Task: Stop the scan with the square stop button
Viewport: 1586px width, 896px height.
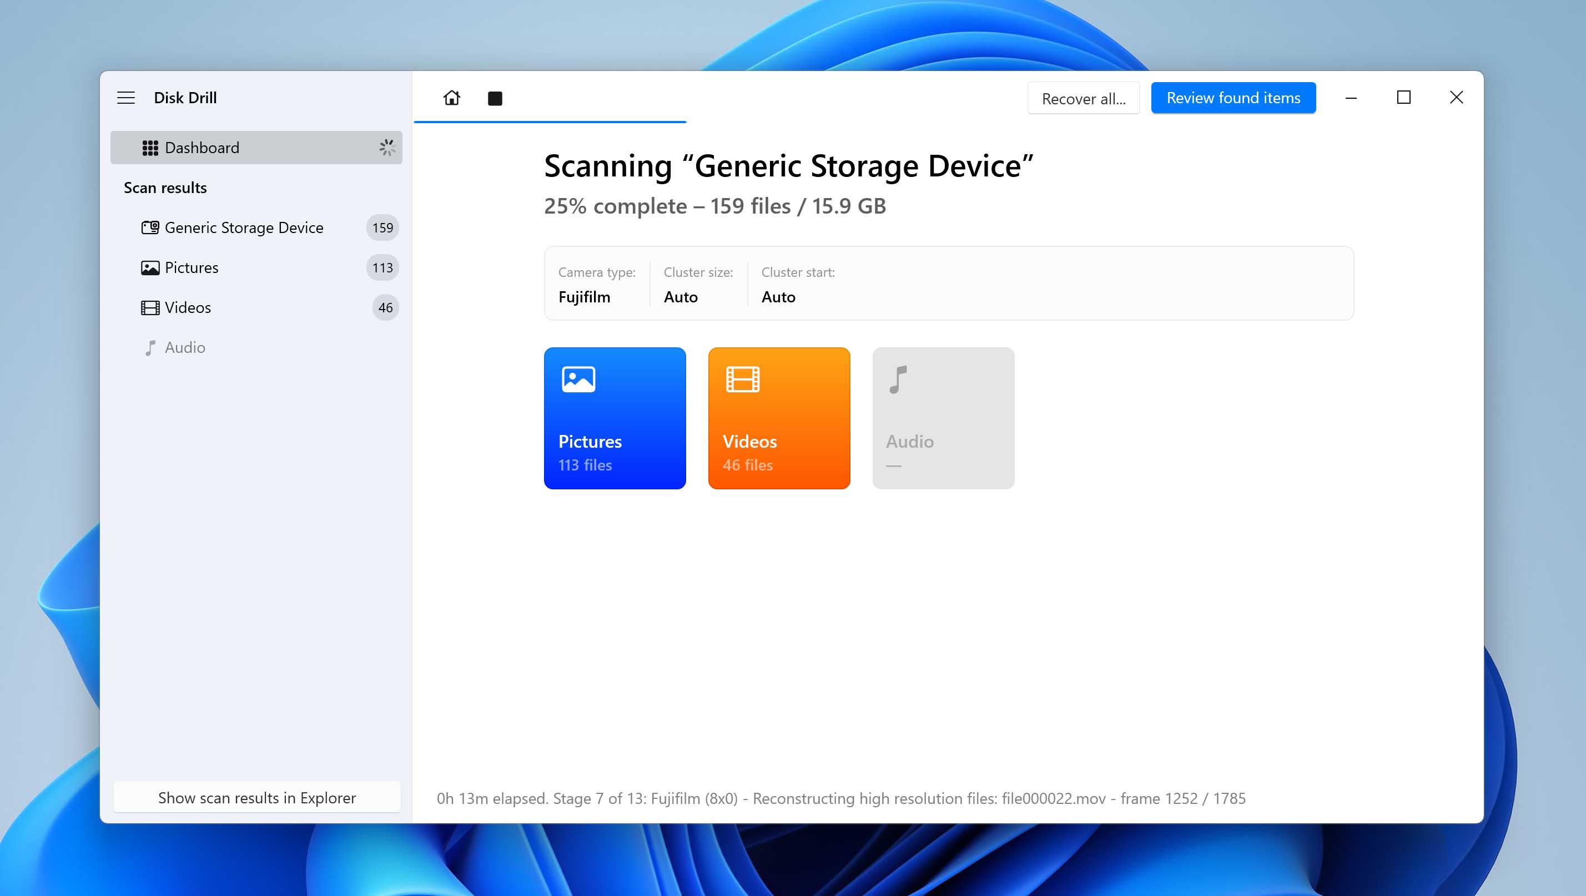Action: click(x=495, y=98)
